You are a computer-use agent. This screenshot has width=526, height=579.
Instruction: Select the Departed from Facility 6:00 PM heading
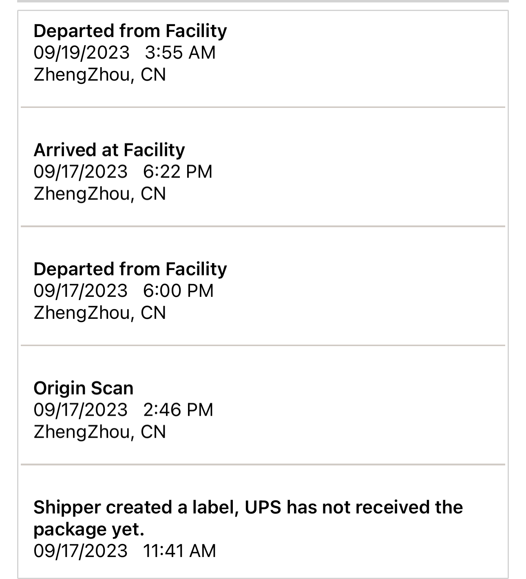coord(130,269)
